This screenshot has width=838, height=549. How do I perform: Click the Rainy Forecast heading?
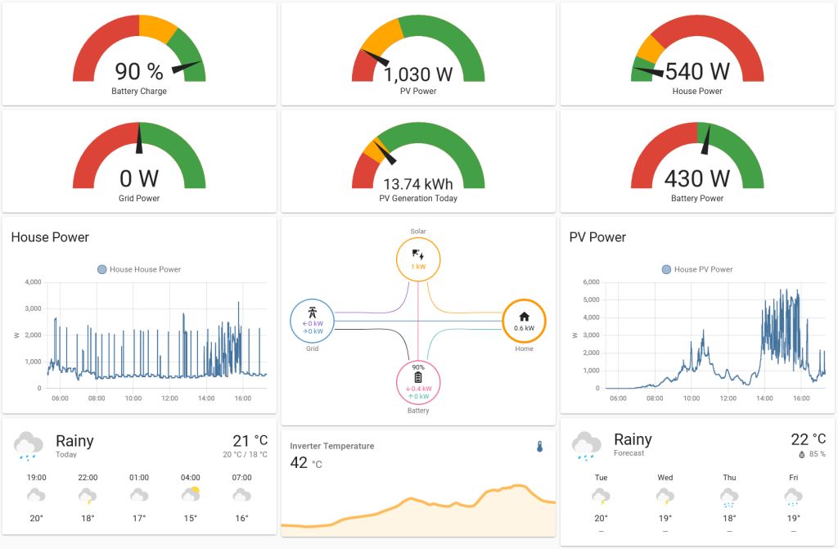point(633,439)
